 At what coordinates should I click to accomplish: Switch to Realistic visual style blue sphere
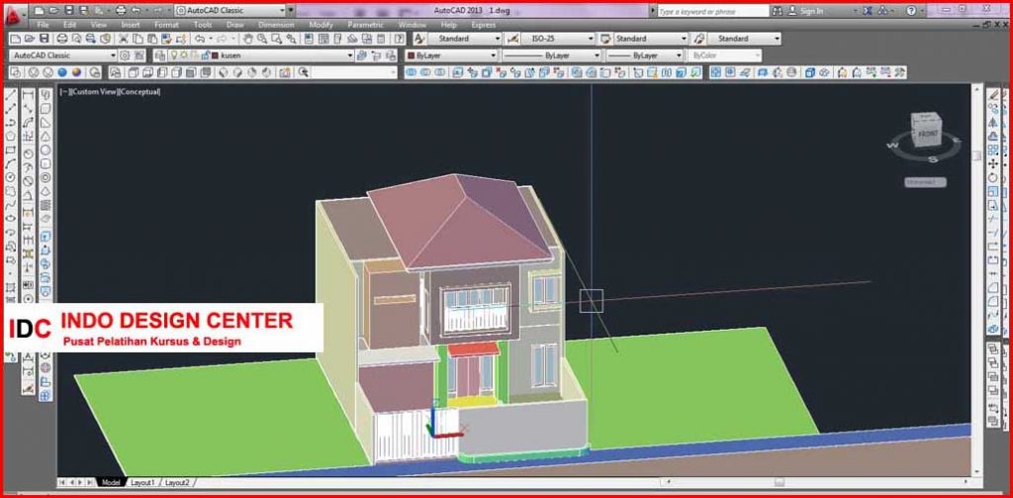pos(62,72)
